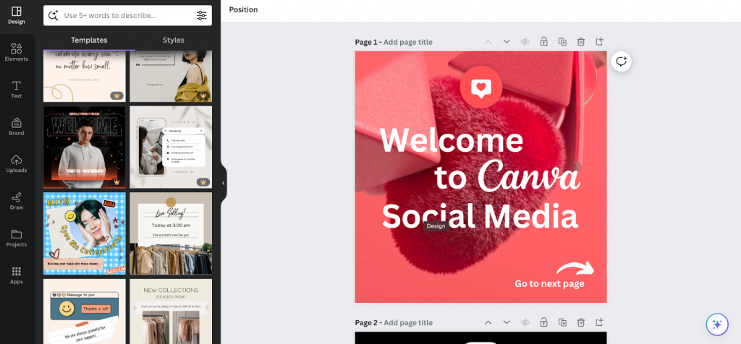Select the white curved arrow graphic
This screenshot has height=344, width=741.
coord(575,268)
